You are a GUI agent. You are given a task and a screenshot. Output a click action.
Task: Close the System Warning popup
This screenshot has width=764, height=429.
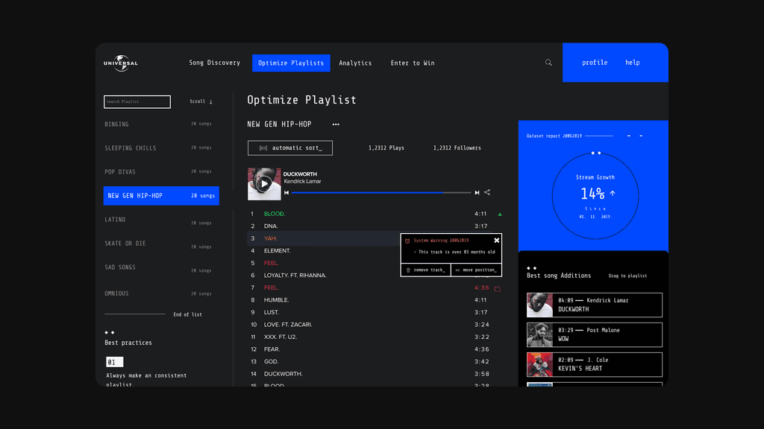tap(496, 241)
